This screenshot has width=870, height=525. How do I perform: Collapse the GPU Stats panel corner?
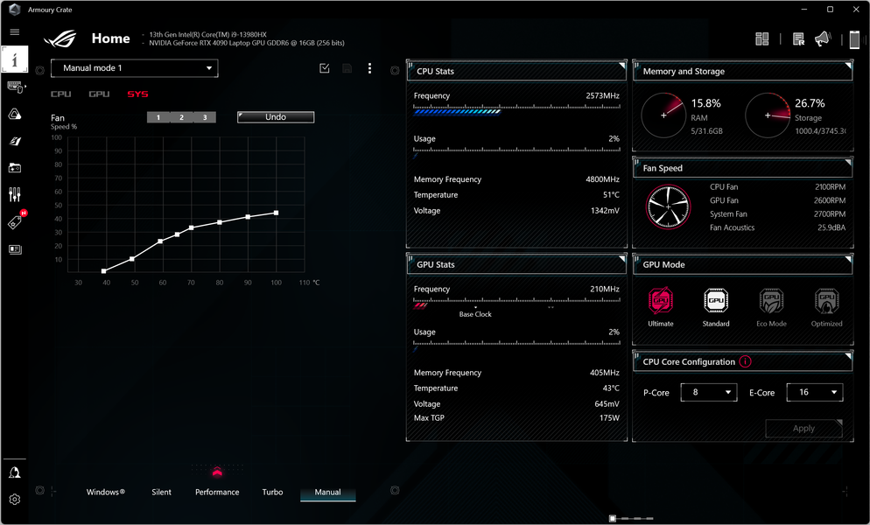622,259
